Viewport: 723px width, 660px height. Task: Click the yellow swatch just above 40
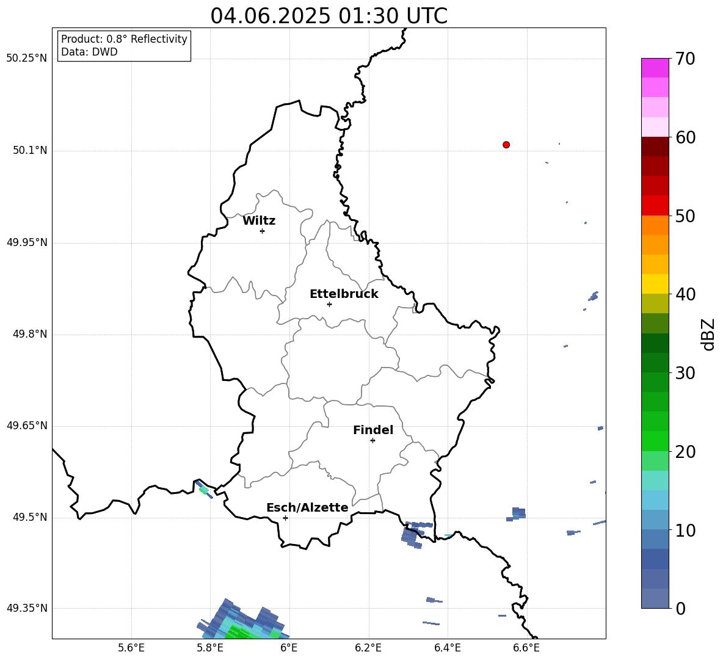pos(655,284)
